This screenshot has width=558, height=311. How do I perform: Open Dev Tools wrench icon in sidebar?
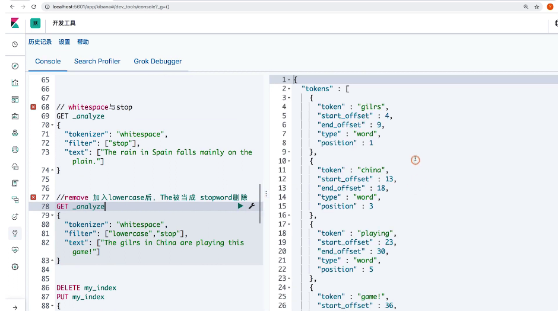(x=15, y=233)
